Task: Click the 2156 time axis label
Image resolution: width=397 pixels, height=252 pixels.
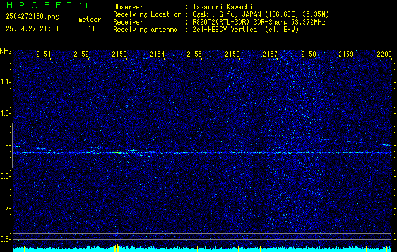Action: pos(232,54)
